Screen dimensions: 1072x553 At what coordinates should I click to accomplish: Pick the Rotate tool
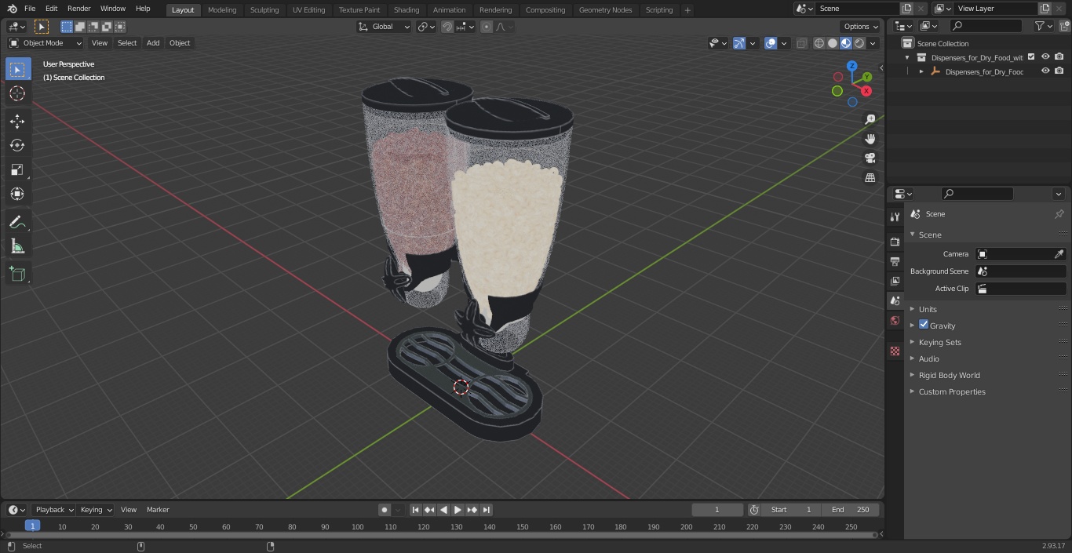[x=17, y=145]
